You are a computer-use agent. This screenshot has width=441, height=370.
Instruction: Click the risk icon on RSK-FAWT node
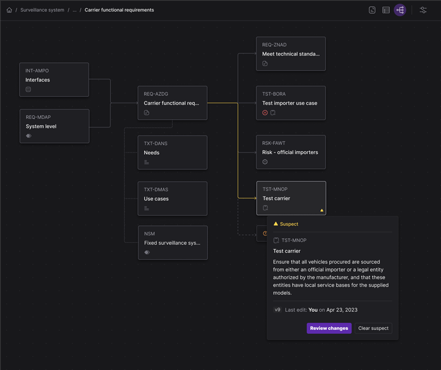pos(265,162)
